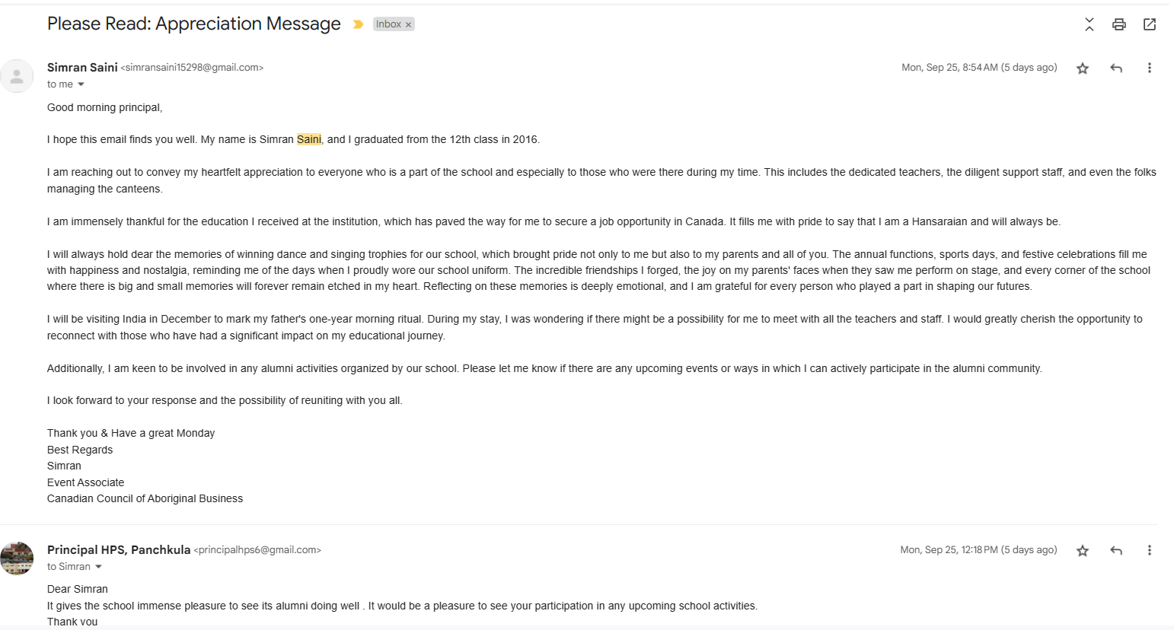
Task: Star Simran Saini's message
Action: [1083, 68]
